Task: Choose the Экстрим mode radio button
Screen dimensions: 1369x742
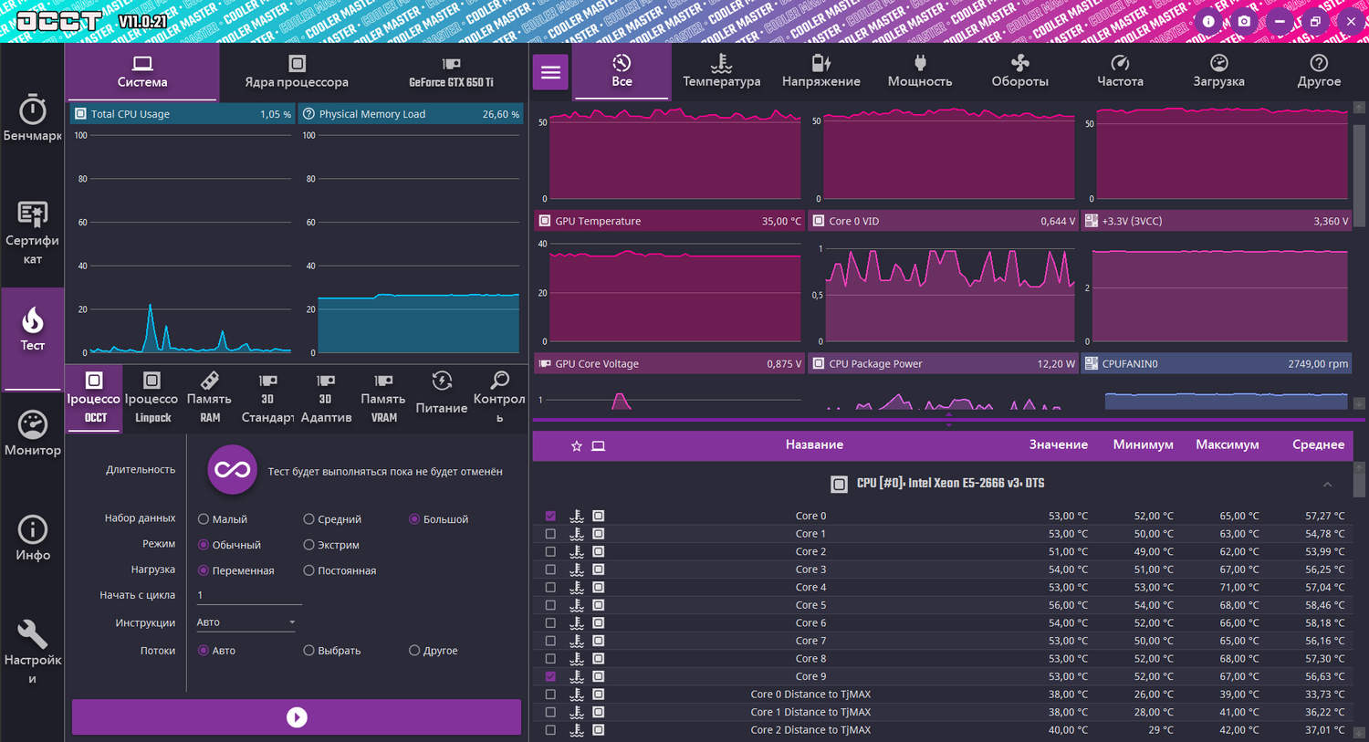Action: [308, 545]
